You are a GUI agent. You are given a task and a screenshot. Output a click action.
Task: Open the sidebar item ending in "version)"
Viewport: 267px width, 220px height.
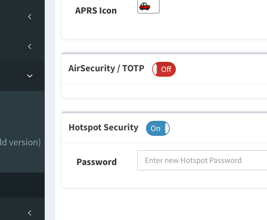click(x=20, y=142)
